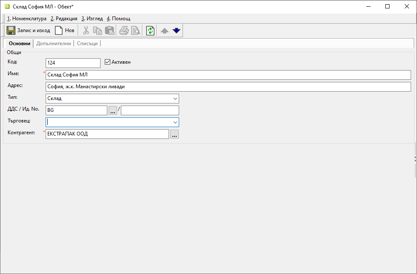Click the paste clipboard icon
The image size is (417, 274).
point(109,30)
